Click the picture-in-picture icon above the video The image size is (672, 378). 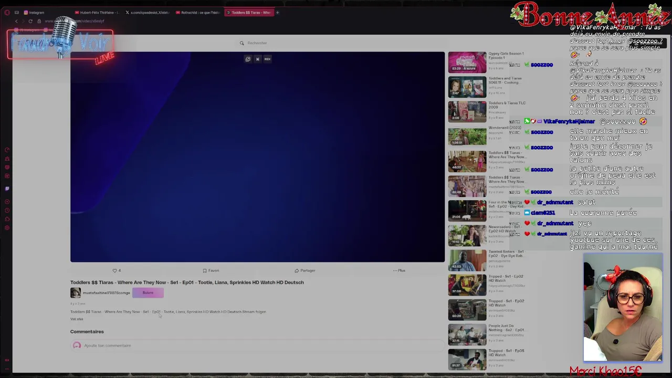click(x=248, y=59)
